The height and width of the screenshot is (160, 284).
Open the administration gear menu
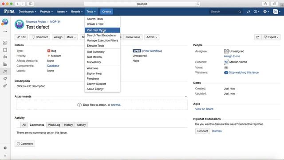tap(266, 12)
